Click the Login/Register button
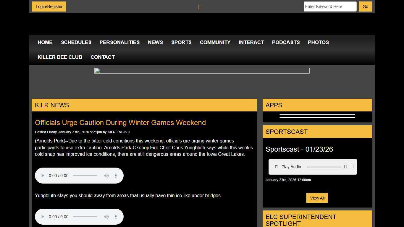Screen dimensions: 404x227 [x=49, y=7]
